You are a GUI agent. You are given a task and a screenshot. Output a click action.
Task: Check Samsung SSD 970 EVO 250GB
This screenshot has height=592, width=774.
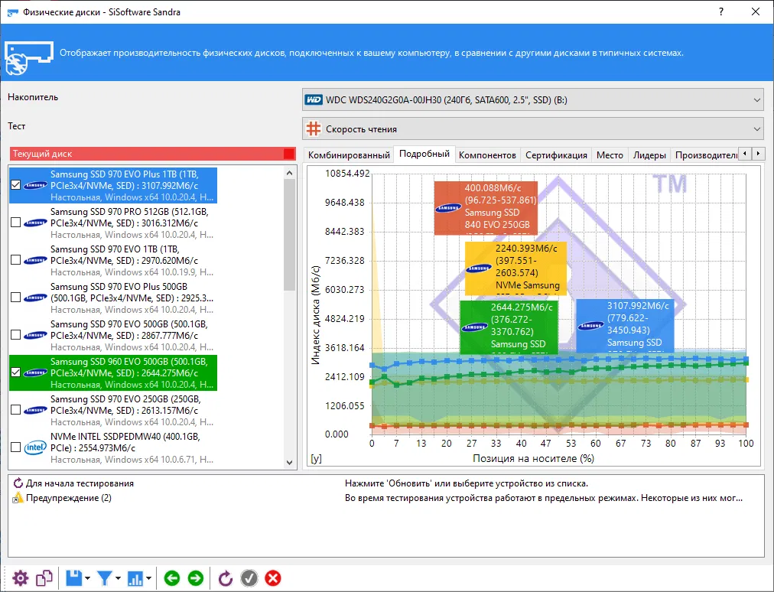click(15, 410)
